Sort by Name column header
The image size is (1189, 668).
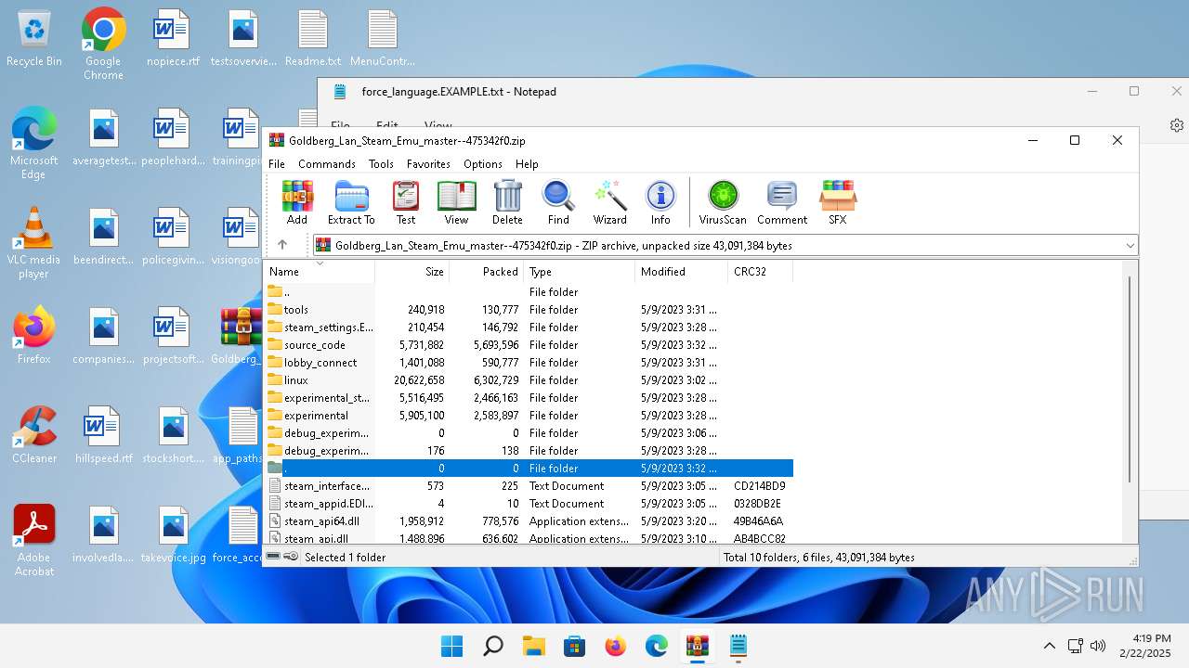[320, 272]
